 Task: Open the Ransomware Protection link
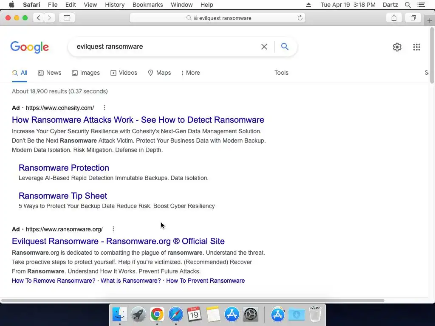pyautogui.click(x=64, y=168)
